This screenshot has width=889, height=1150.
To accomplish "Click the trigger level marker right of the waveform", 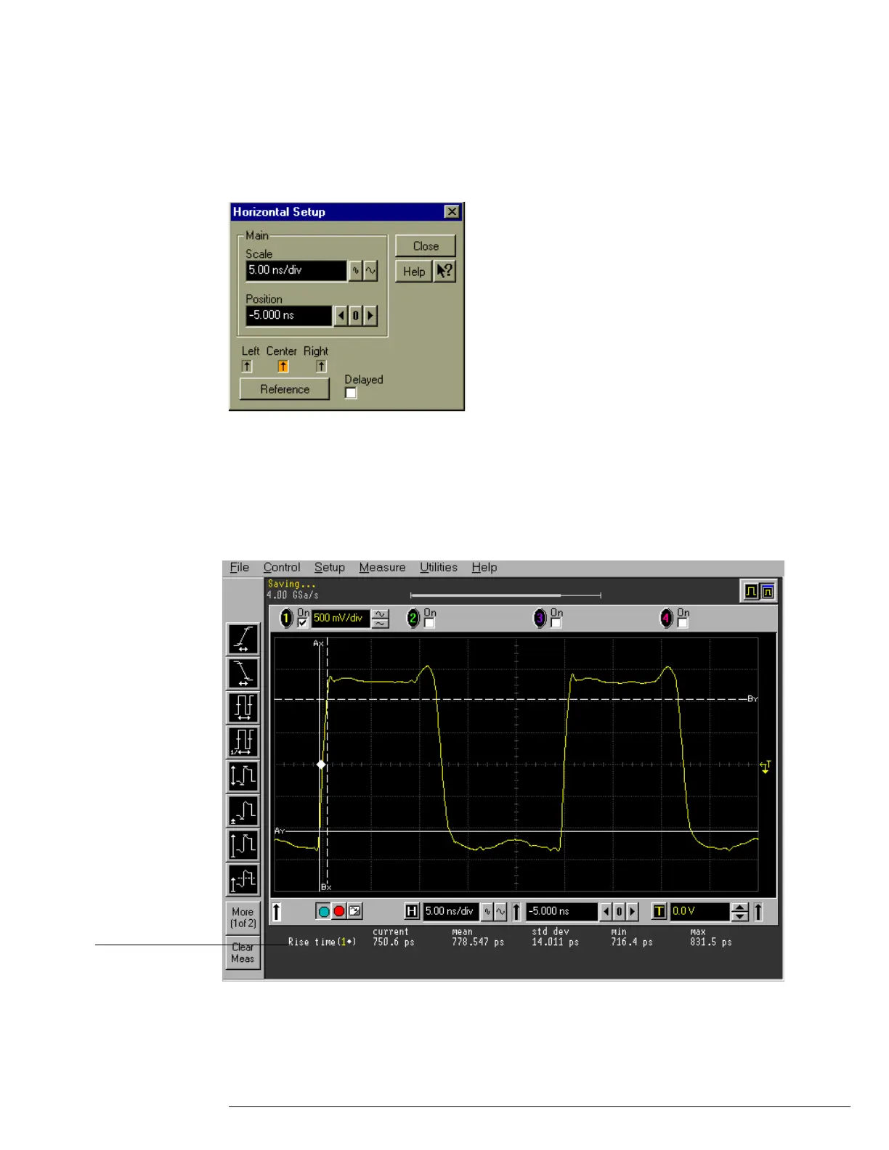I will tap(765, 767).
